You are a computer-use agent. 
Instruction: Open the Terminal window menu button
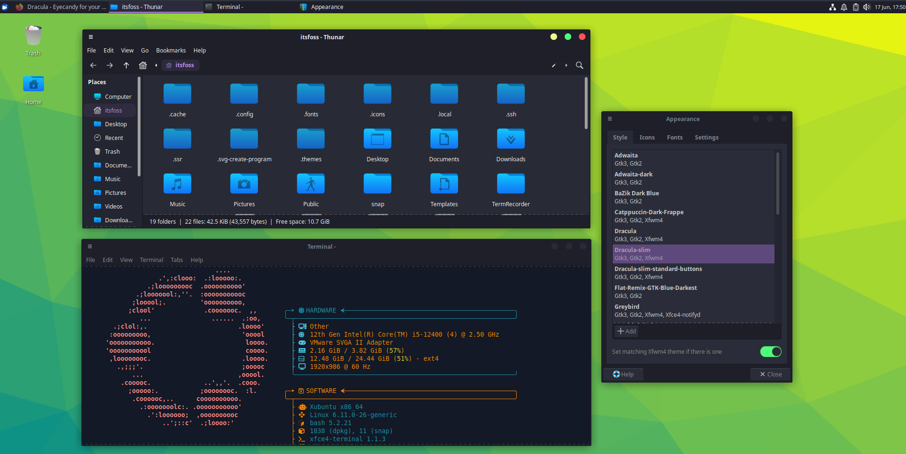point(90,246)
